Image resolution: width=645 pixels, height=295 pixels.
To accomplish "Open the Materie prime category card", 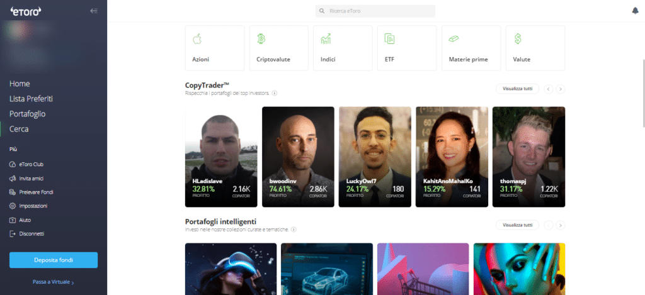I will click(x=471, y=48).
